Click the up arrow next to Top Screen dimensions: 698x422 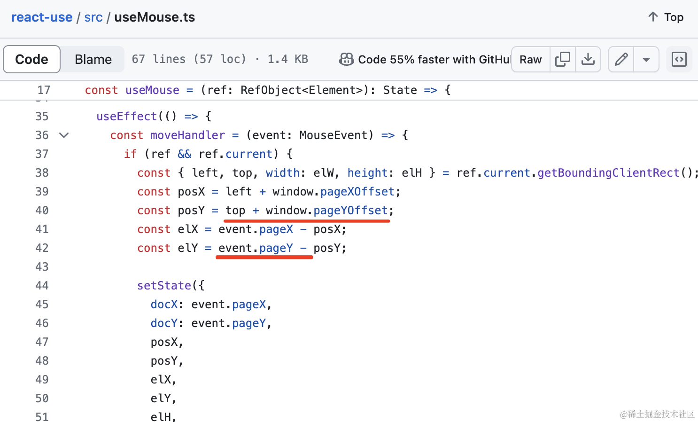(653, 17)
